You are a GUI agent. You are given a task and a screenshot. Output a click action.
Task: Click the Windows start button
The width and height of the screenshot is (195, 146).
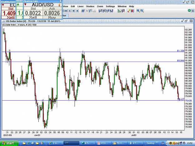(x=9, y=143)
